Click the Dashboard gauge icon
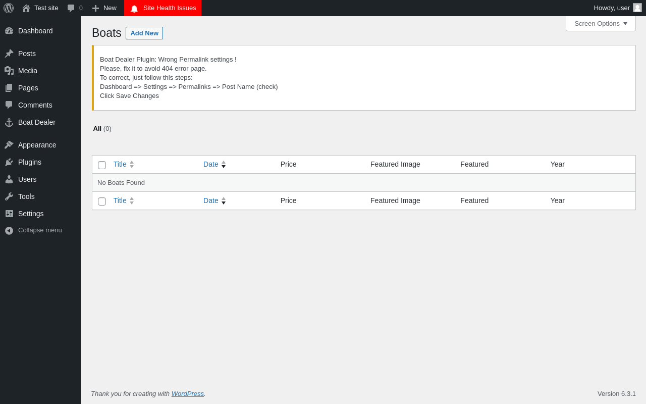Screen dimensions: 646x404 pos(9,31)
